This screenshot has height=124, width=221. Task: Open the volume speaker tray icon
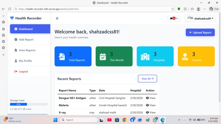point(194,120)
